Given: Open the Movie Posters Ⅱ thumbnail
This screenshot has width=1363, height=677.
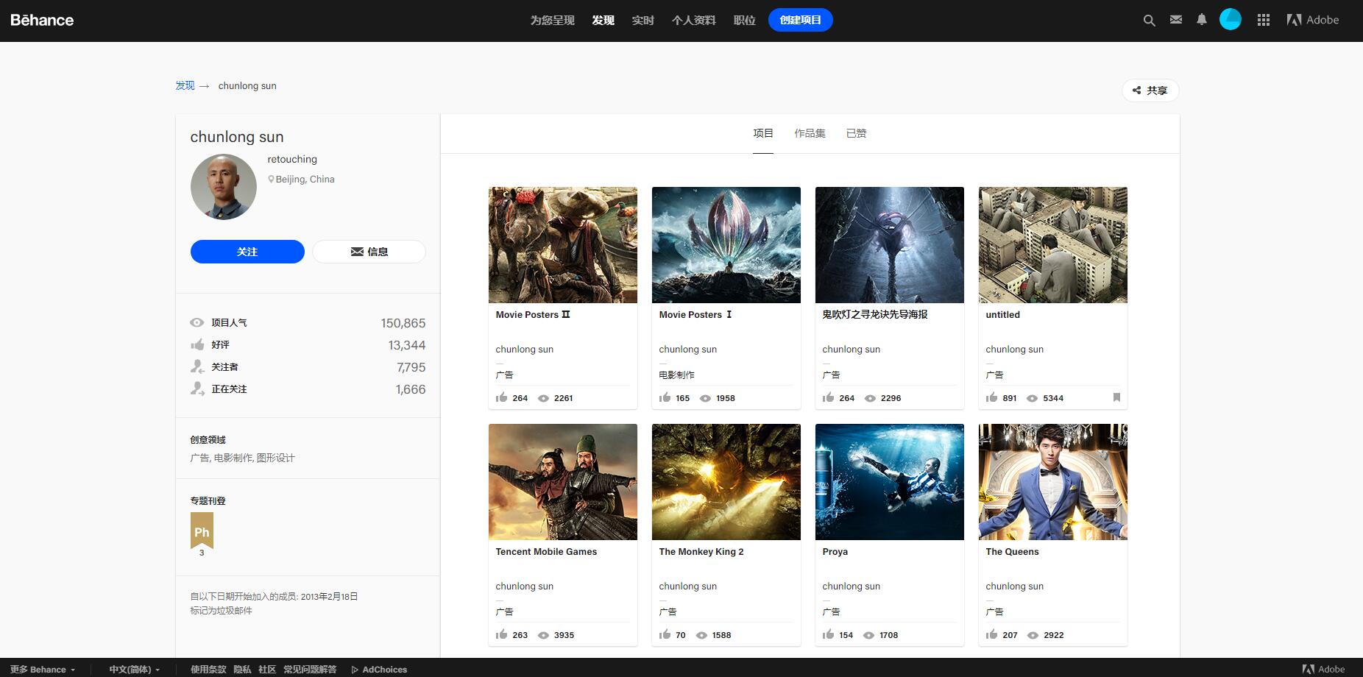Looking at the screenshot, I should (563, 245).
